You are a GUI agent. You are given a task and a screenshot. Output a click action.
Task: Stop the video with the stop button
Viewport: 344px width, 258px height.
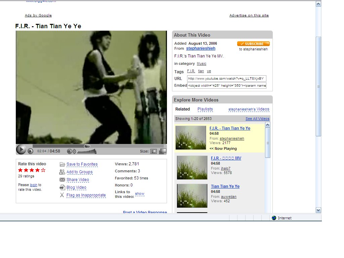30,151
